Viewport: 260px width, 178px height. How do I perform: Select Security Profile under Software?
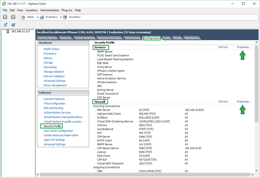tap(52, 126)
